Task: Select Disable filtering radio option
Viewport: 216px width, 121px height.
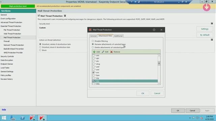Action: coord(93,41)
